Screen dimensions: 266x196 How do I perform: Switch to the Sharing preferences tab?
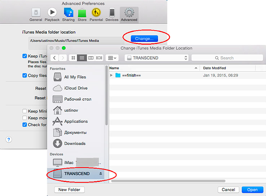(68, 15)
